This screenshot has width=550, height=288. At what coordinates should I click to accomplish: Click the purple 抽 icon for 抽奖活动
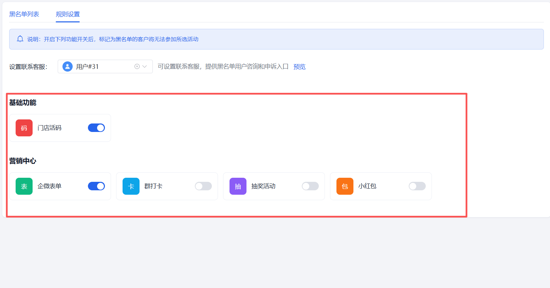point(238,186)
